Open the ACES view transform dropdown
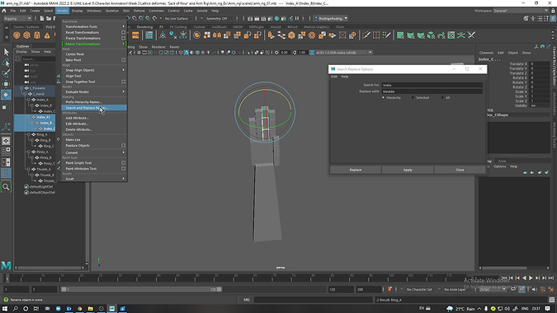557x313 pixels. pos(341,53)
